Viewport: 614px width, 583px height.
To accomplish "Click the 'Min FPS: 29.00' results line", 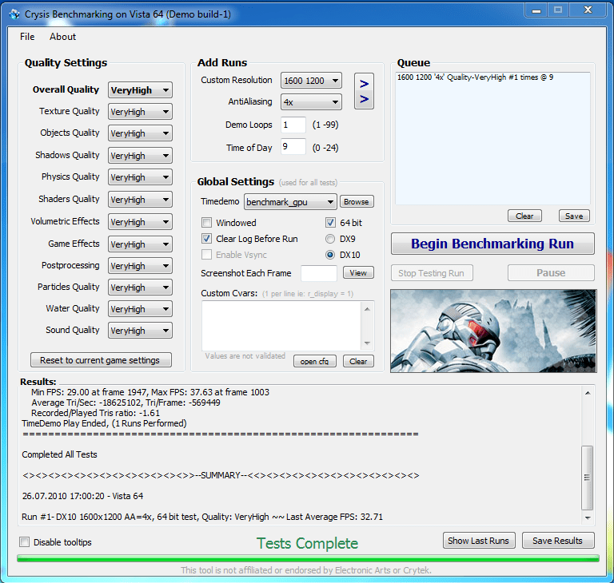I will pos(150,392).
